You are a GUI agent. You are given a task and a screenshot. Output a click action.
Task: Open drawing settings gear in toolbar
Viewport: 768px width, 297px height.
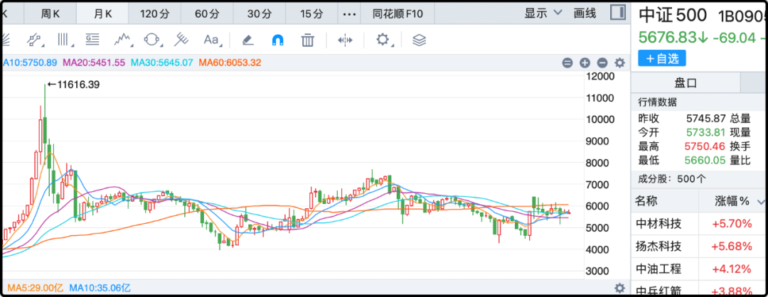click(x=384, y=40)
